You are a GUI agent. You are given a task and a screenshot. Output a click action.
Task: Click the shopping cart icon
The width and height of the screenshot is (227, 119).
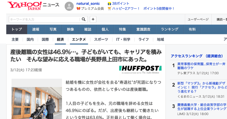pyautogui.click(x=110, y=9)
